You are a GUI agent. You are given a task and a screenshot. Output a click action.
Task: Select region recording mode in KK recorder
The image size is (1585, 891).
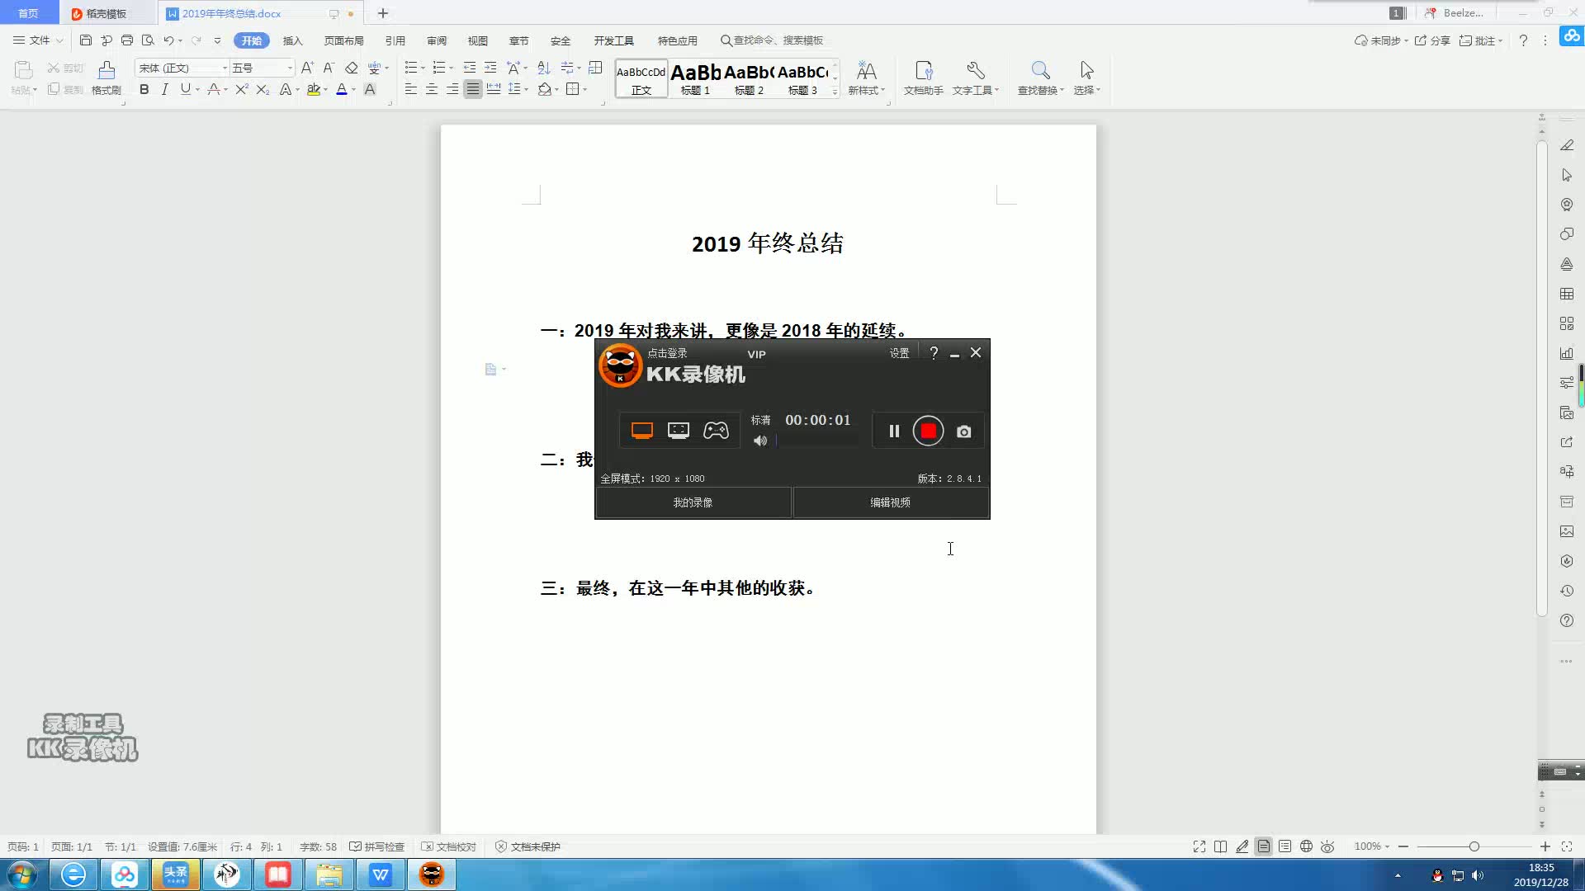pyautogui.click(x=679, y=431)
